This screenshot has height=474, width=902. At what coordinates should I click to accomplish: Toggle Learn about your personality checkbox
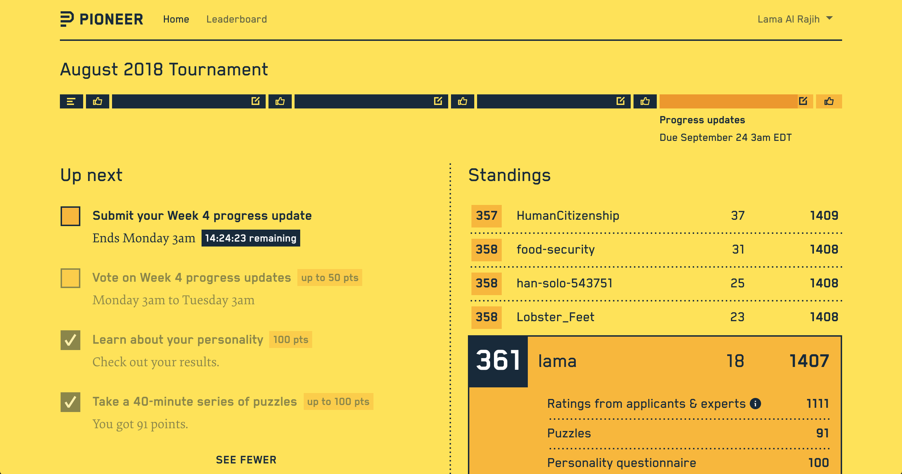(70, 340)
